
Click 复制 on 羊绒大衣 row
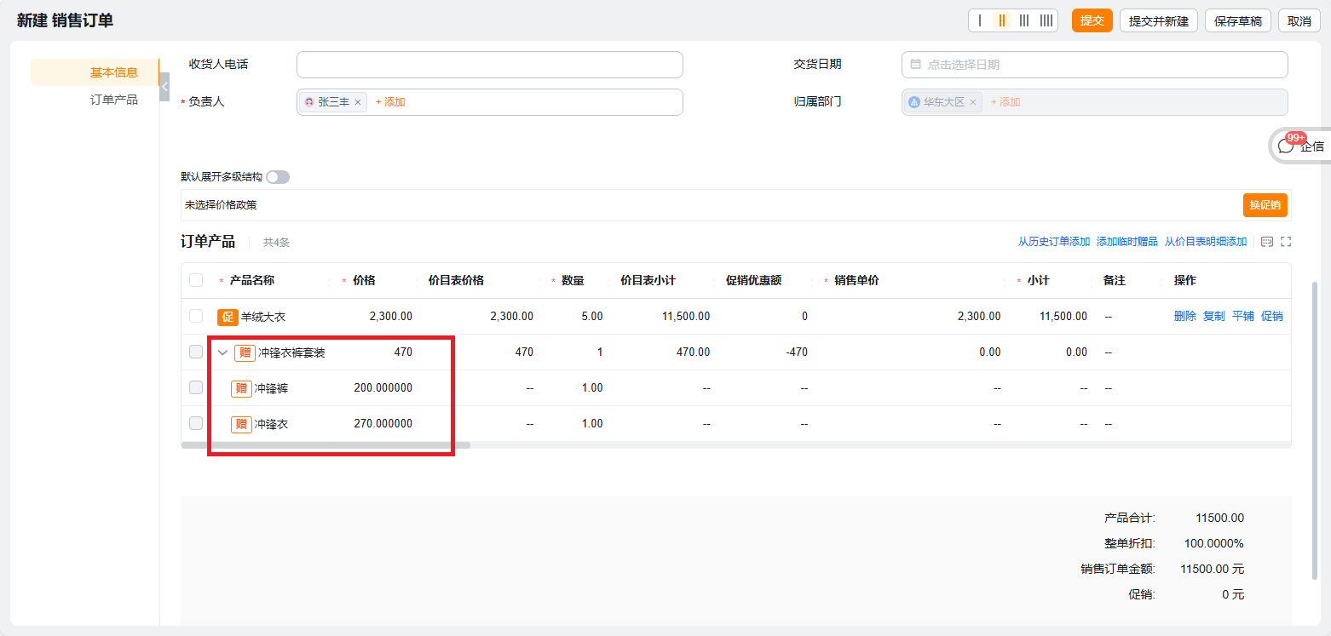pyautogui.click(x=1214, y=317)
